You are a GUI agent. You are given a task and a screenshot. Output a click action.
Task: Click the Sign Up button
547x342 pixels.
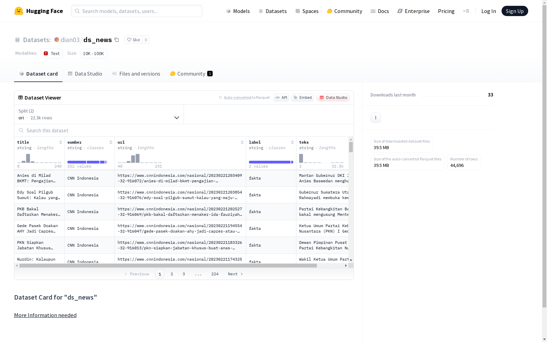point(515,11)
